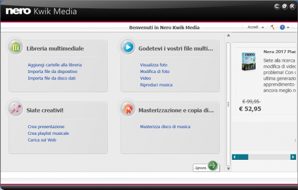This screenshot has width=298, height=190.
Task: Click the struck-through € 99,95 price
Action: click(251, 101)
